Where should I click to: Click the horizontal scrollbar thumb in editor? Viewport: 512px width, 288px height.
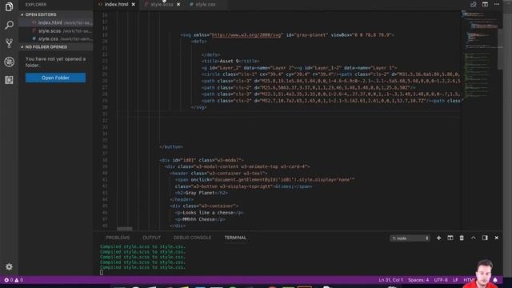pyautogui.click(x=125, y=229)
